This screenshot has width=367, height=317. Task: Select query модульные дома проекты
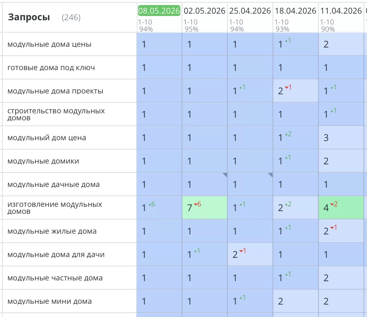[x=55, y=91]
